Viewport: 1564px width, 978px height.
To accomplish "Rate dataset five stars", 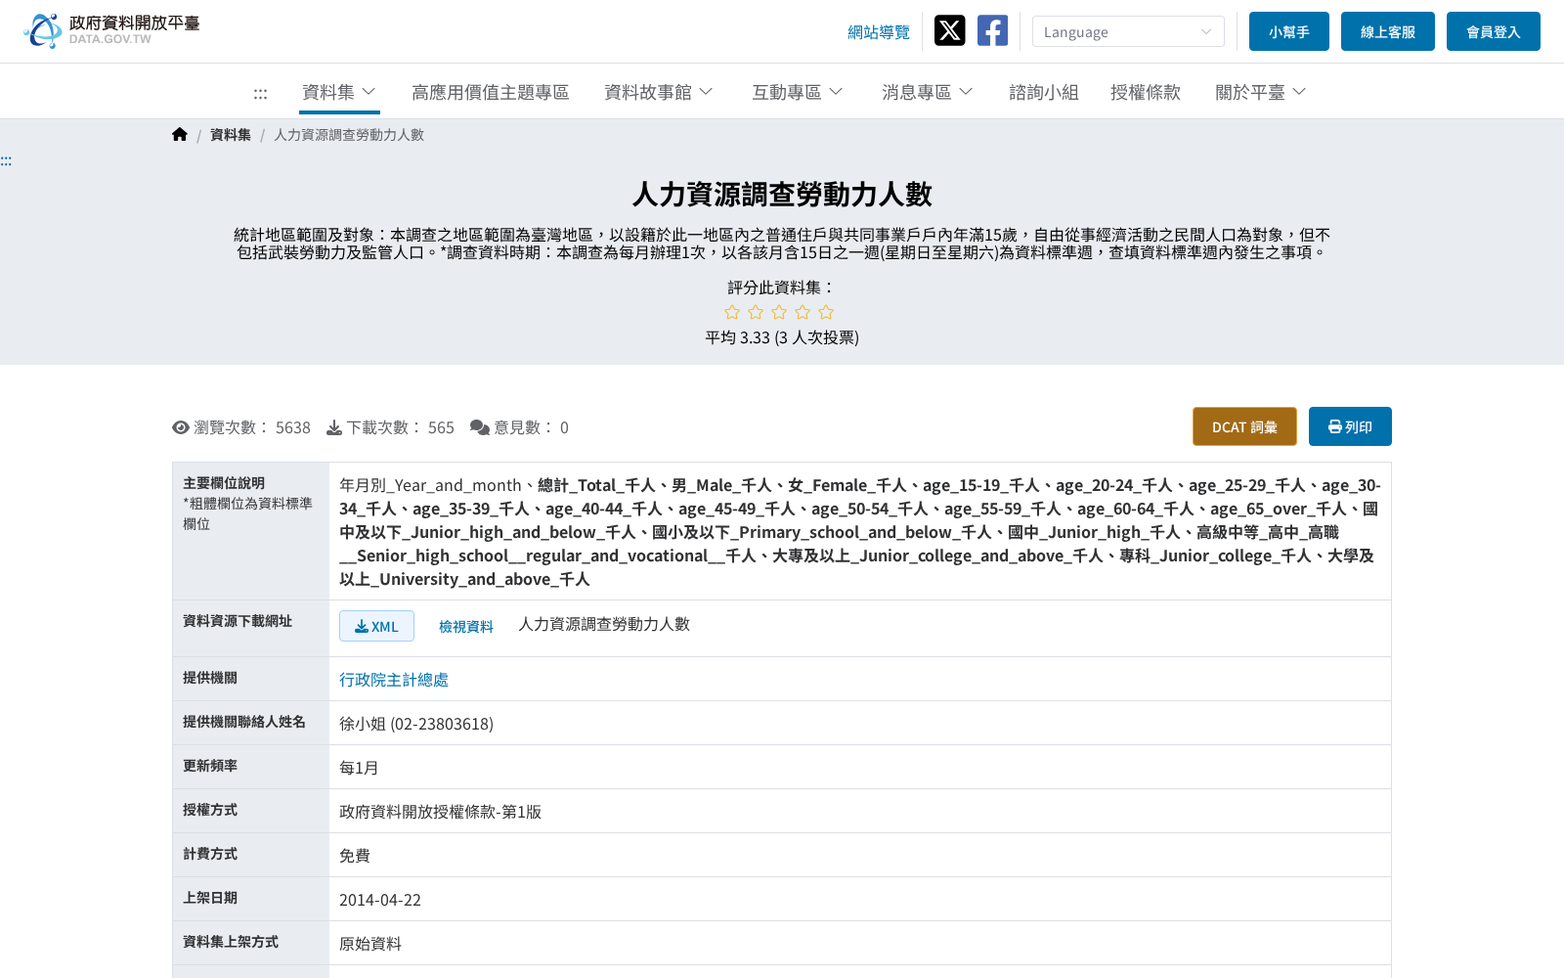I will [826, 312].
